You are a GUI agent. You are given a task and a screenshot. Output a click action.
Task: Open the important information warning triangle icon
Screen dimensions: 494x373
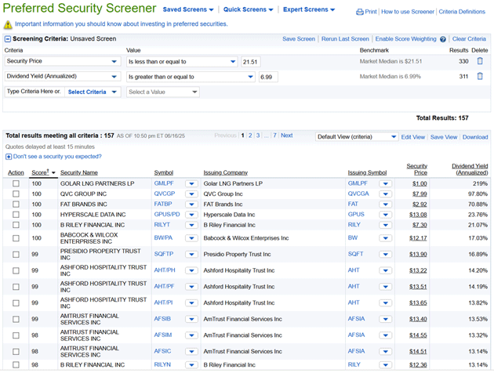click(8, 24)
